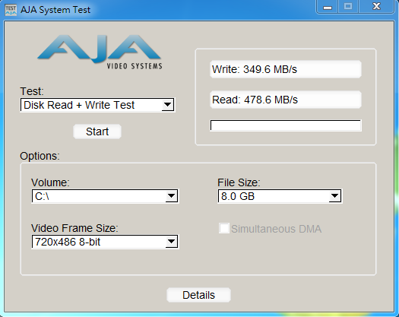Click the Write: 349.6 MB/s result

tap(286, 69)
